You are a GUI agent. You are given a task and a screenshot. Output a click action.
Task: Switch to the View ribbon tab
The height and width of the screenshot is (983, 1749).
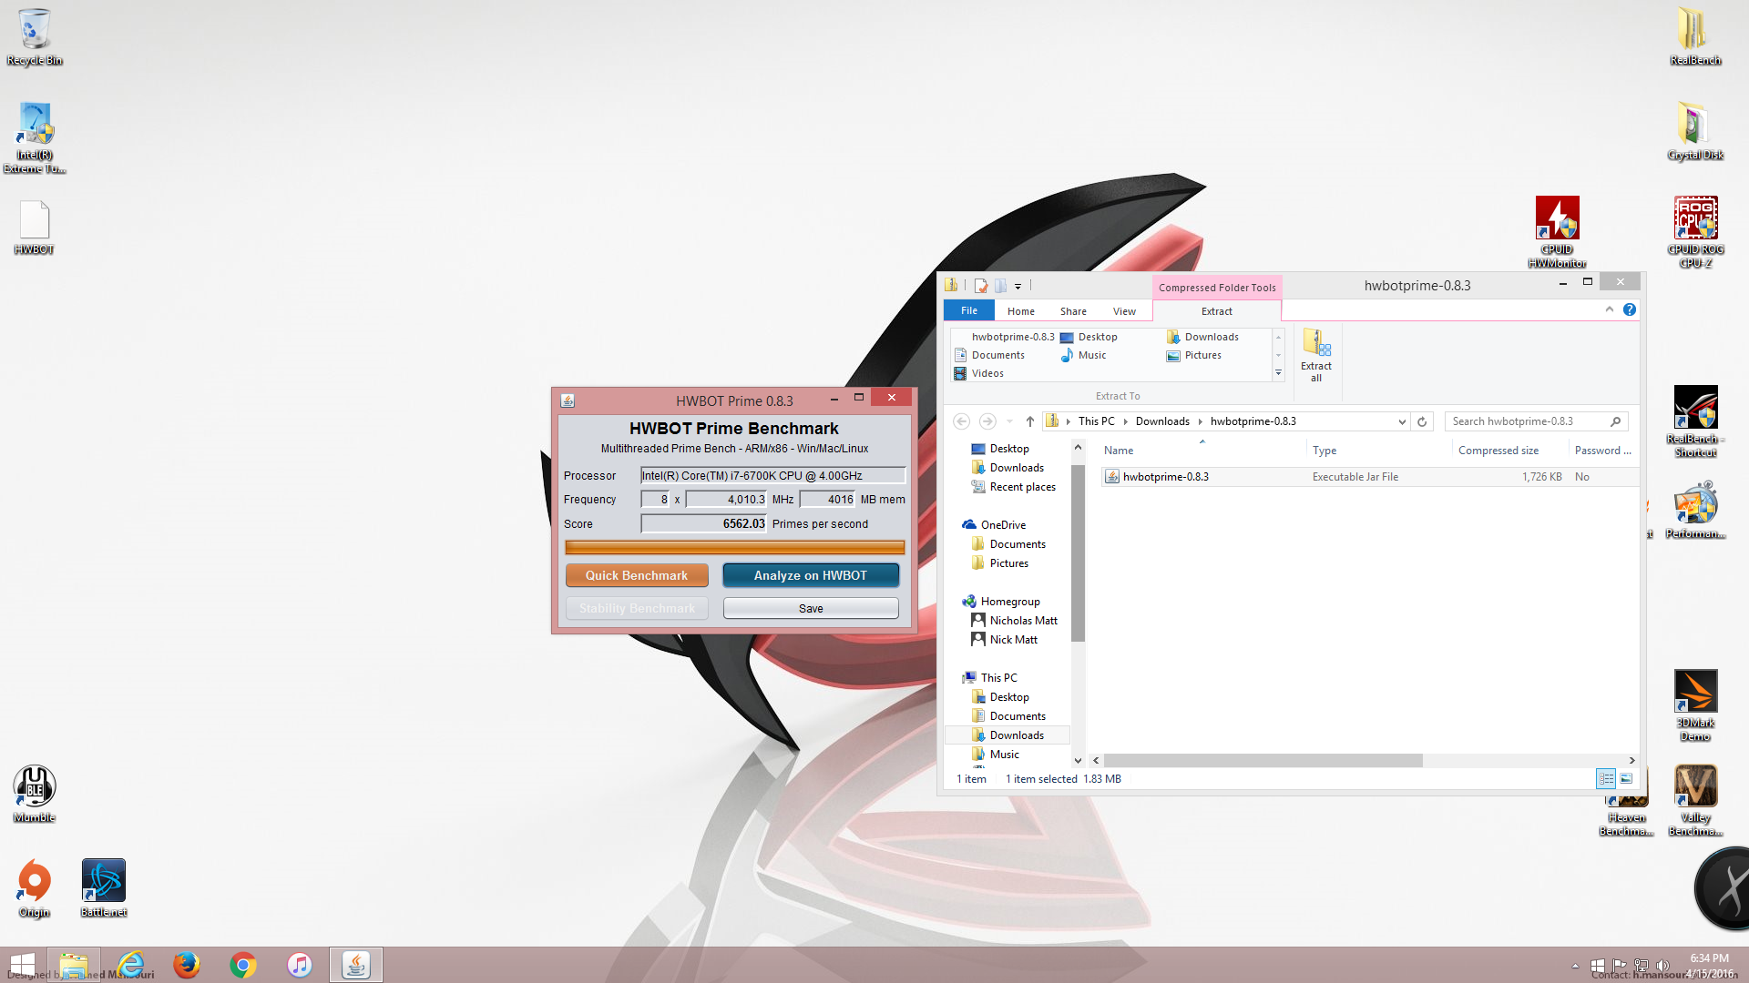[x=1124, y=311]
